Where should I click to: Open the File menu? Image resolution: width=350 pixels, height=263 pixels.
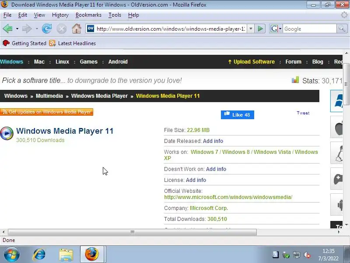pos(7,15)
